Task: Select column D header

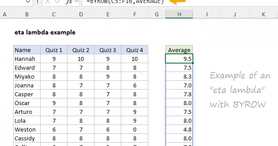Action: pos(81,14)
